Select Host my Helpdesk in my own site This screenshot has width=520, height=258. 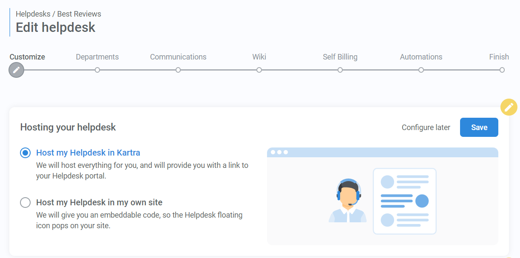pos(25,203)
